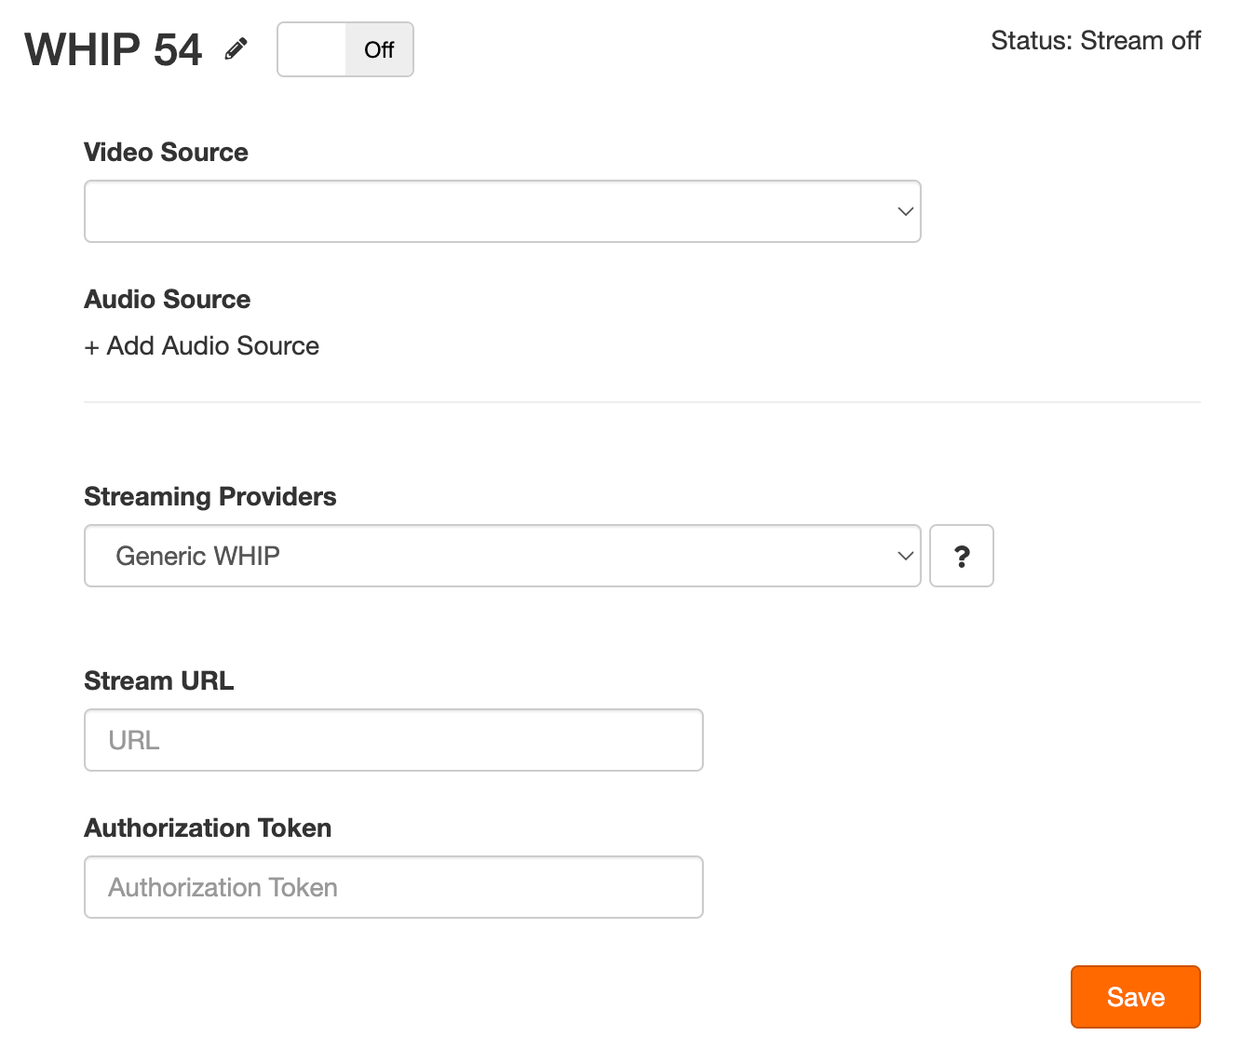Select a different provider than Generic WHIP
The height and width of the screenshot is (1063, 1242).
point(503,556)
